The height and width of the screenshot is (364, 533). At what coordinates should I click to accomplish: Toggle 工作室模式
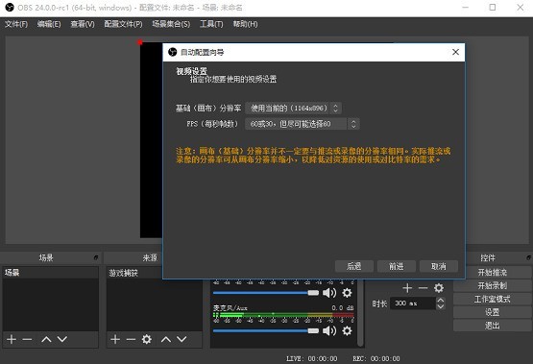tap(493, 299)
